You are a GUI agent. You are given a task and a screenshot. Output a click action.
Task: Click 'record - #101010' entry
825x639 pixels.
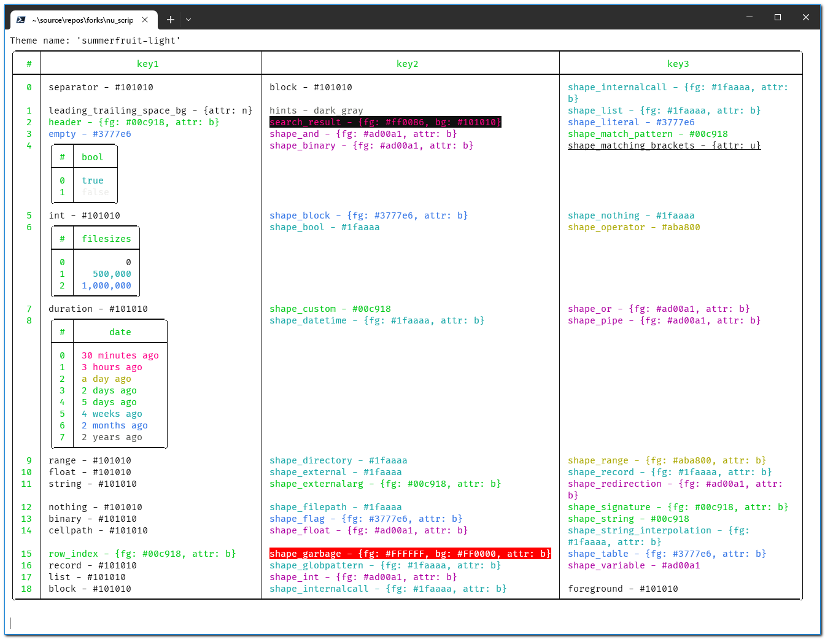point(93,565)
